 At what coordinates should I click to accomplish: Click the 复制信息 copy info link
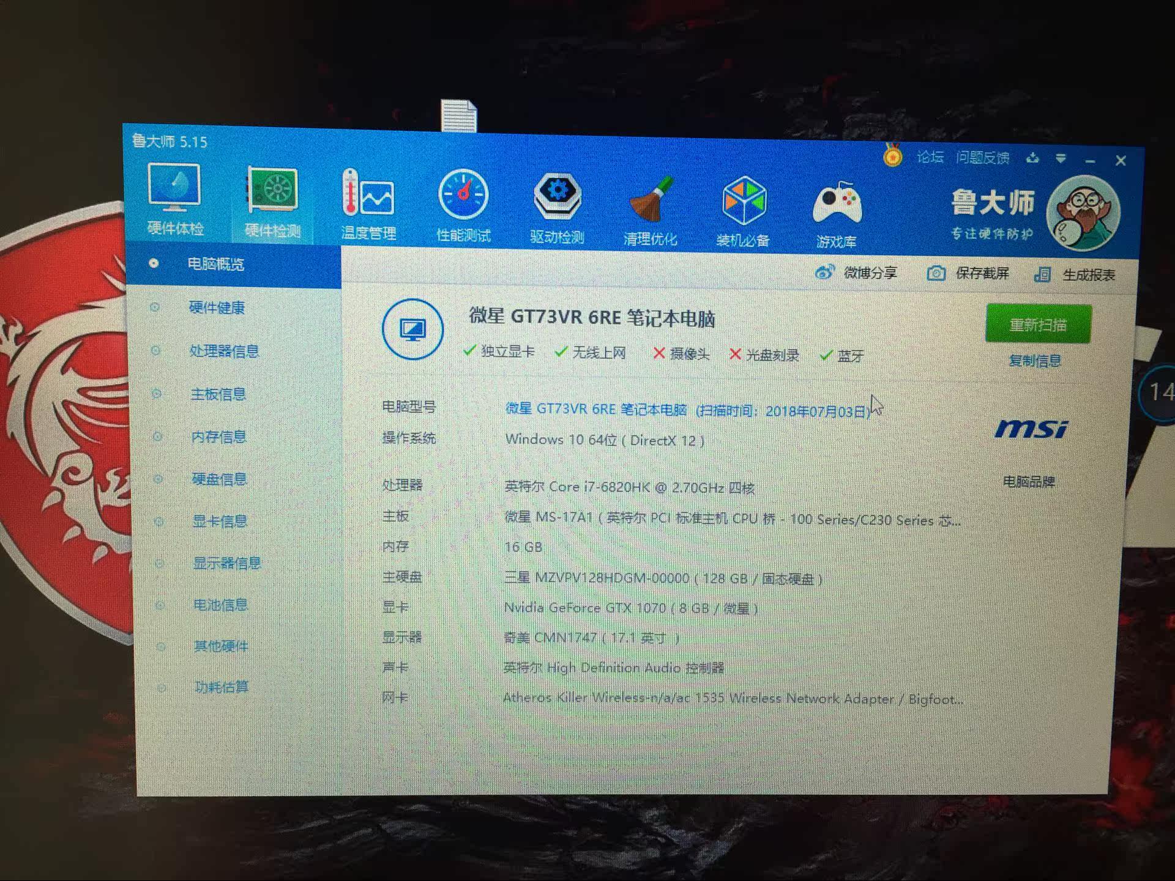pyautogui.click(x=1034, y=361)
